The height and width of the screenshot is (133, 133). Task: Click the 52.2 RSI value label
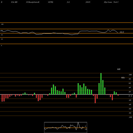tap(122, 32)
